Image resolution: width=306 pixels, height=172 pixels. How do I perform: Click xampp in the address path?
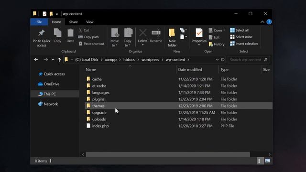[110, 60]
